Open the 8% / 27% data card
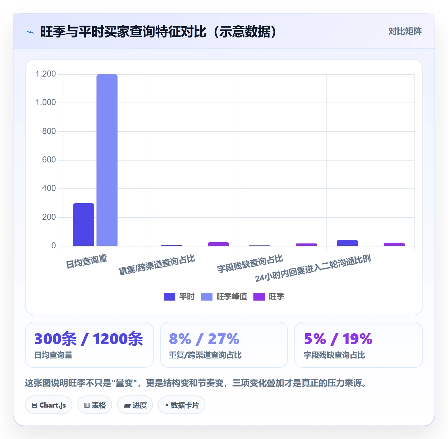448x439 pixels. point(224,345)
